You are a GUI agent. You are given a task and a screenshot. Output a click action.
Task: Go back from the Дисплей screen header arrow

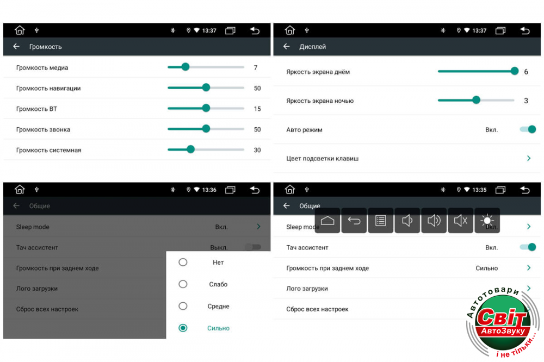(x=287, y=47)
